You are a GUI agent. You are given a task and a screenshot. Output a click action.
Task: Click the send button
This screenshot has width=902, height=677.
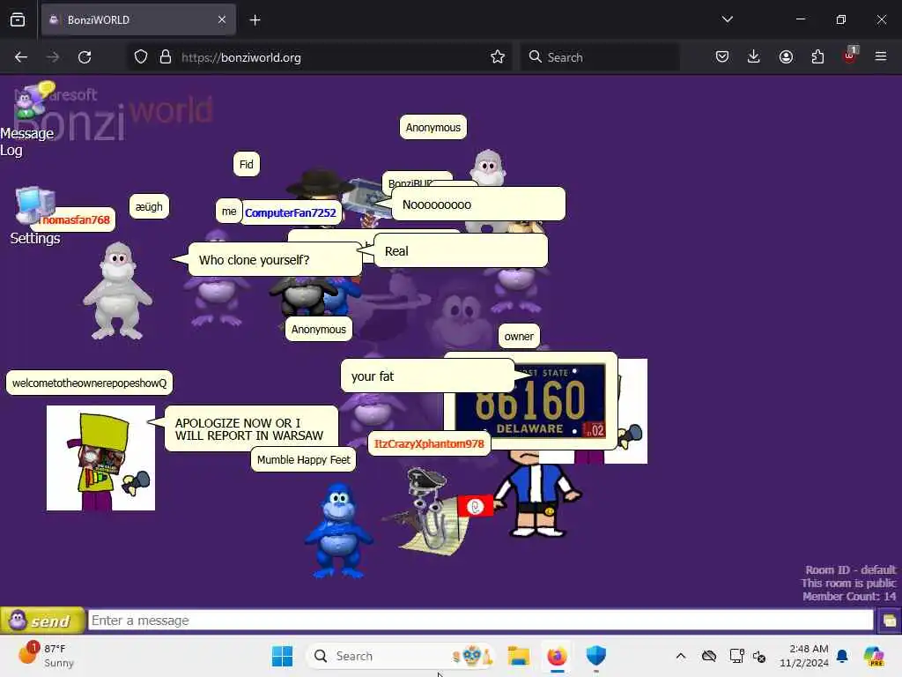click(x=42, y=621)
